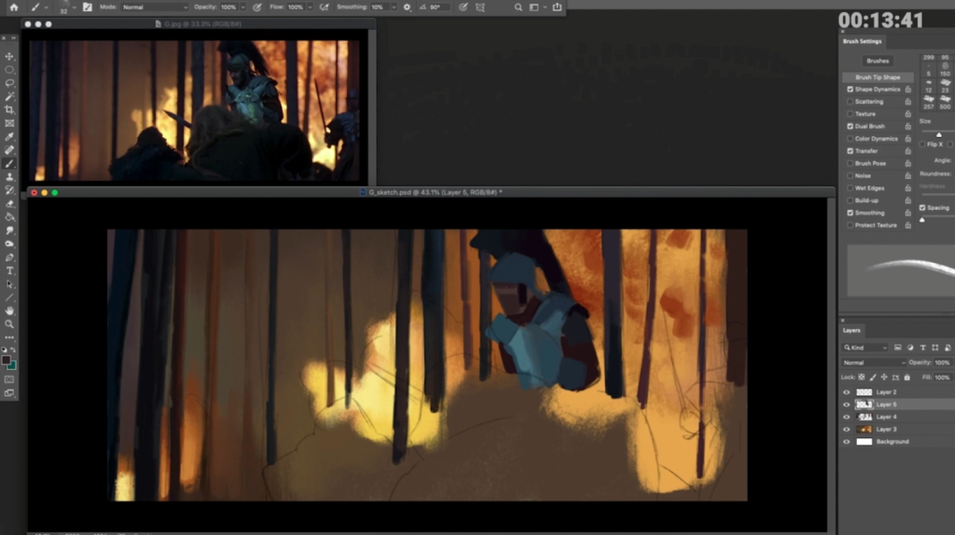Open the layer blend mode dropdown

pos(874,363)
